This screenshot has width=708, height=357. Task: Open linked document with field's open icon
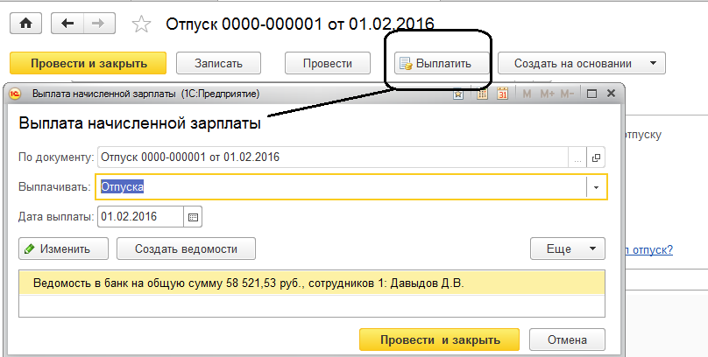(x=597, y=157)
